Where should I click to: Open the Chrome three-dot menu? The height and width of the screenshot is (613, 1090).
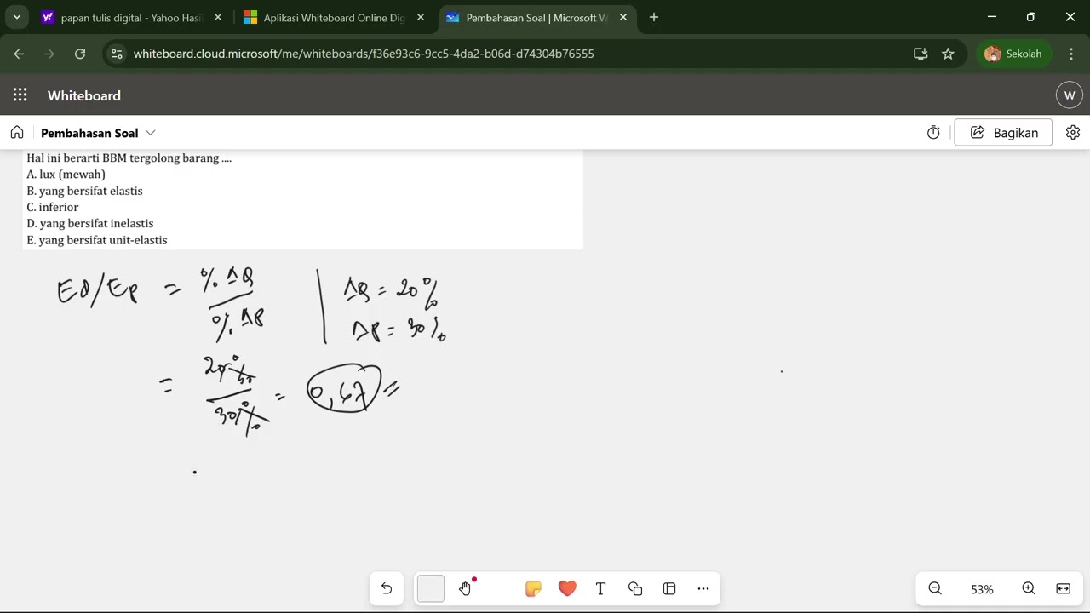pyautogui.click(x=1070, y=54)
